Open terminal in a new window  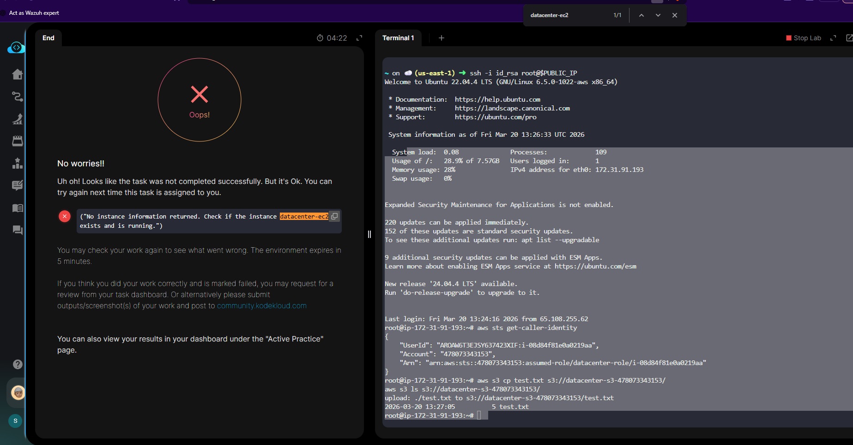(x=849, y=38)
